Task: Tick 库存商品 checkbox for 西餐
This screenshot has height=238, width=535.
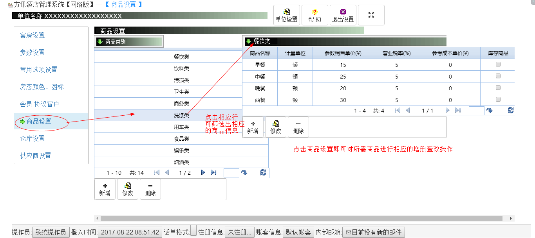Action: click(x=498, y=99)
